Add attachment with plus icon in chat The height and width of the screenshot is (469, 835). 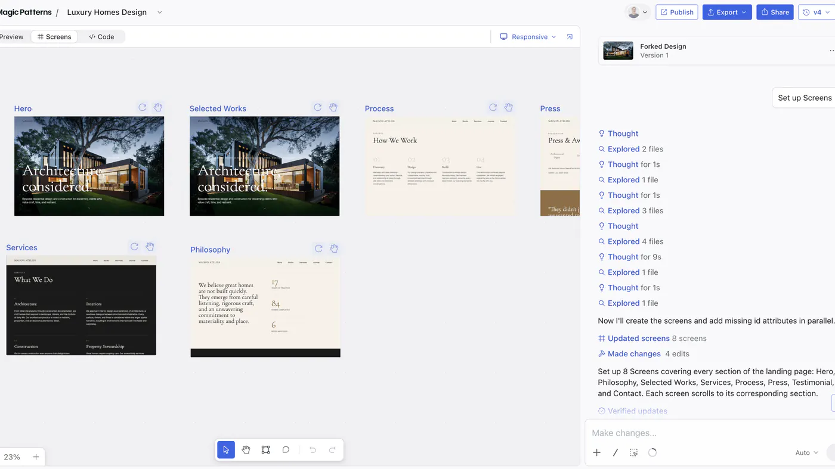596,452
